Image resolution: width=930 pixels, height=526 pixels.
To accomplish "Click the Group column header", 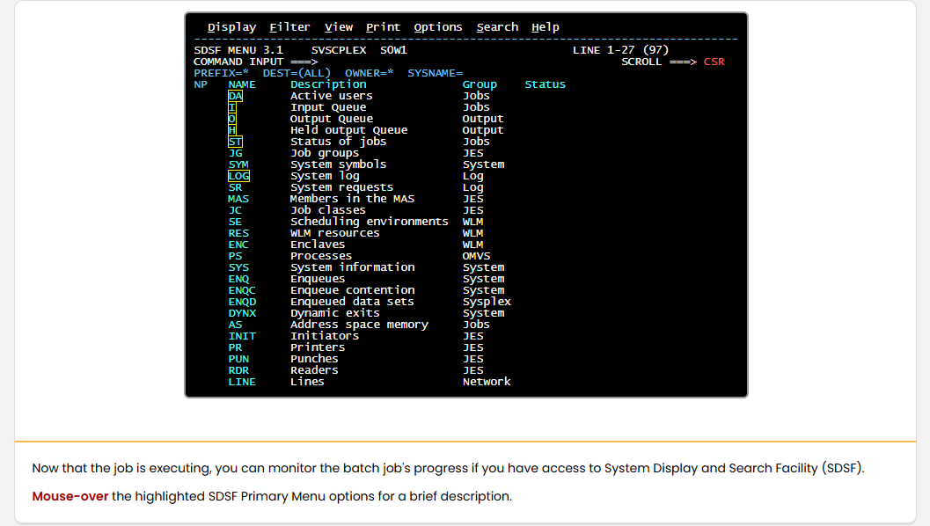I will tap(480, 84).
